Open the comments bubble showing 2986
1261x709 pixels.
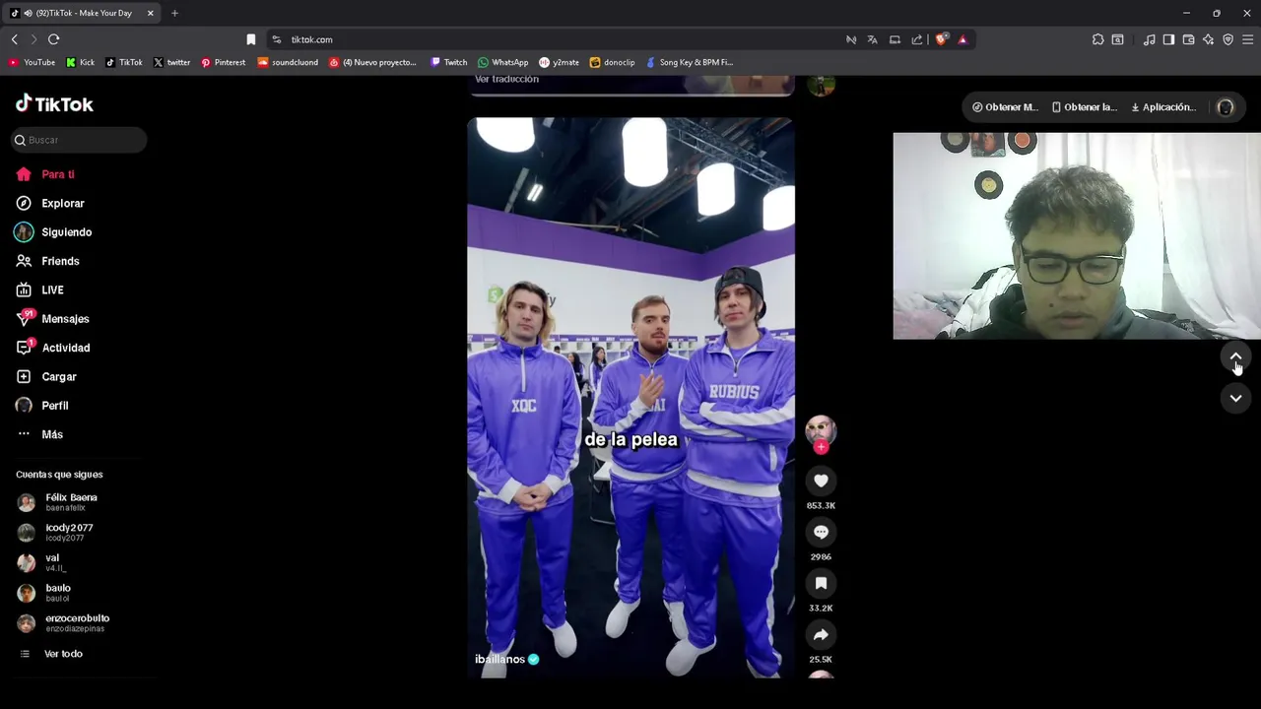coord(821,532)
